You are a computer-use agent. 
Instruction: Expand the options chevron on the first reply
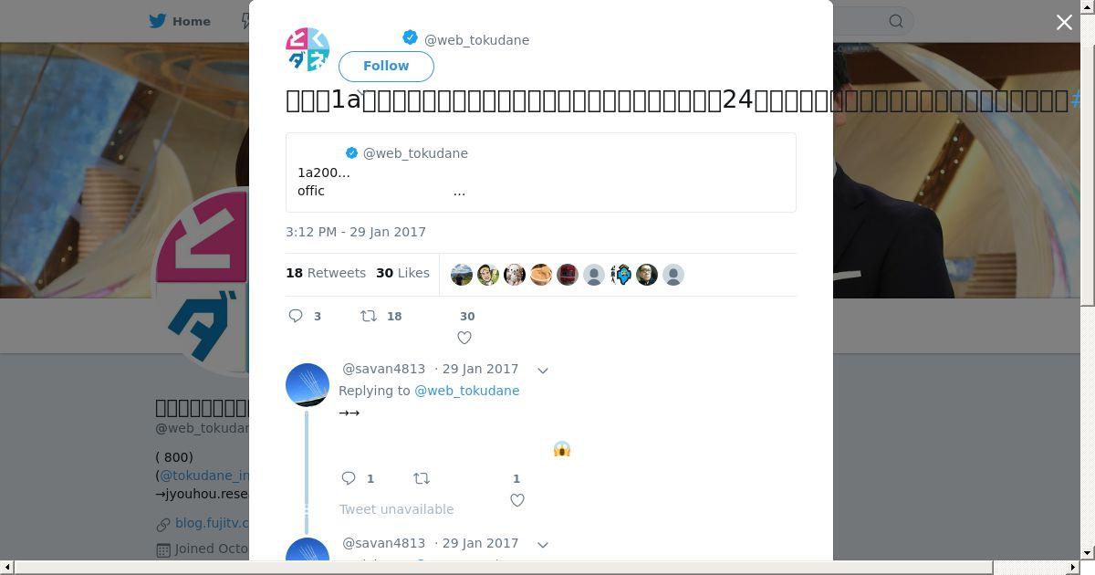[543, 370]
